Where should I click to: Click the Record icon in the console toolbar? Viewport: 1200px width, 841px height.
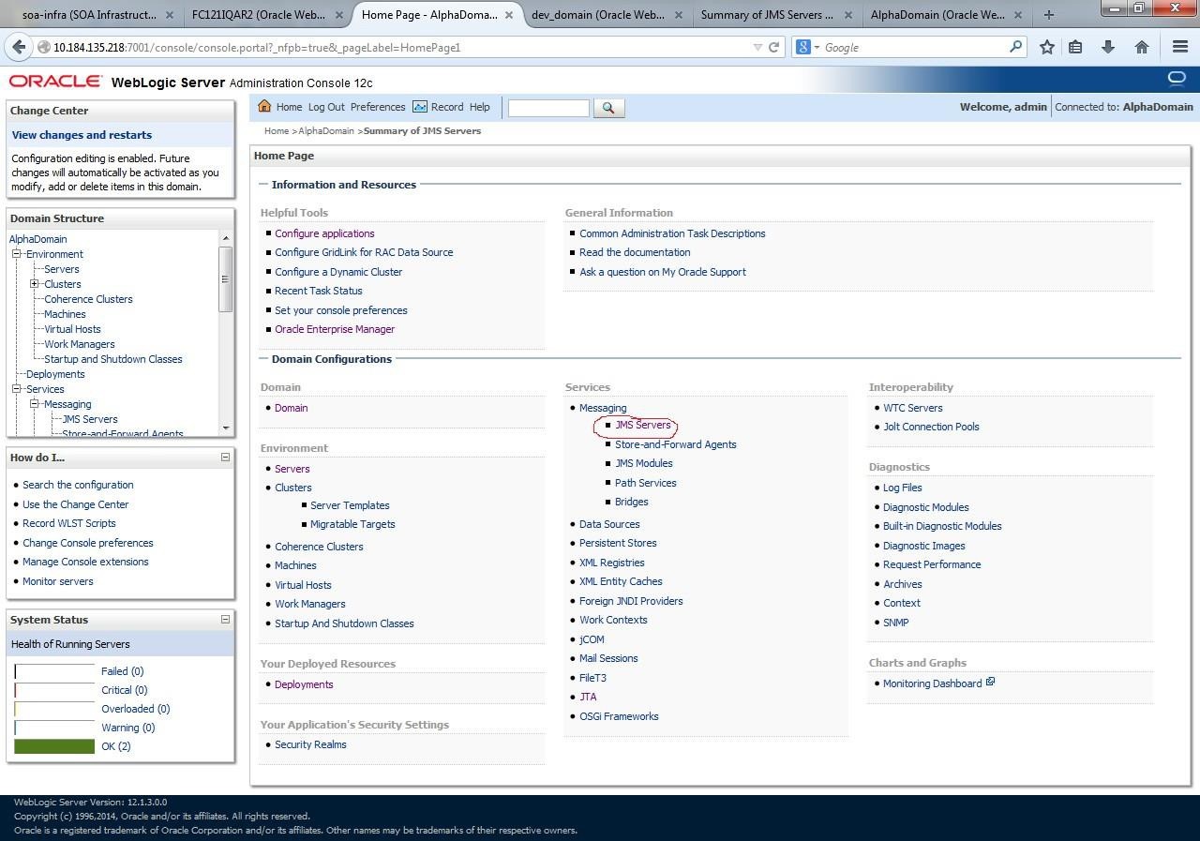pyautogui.click(x=420, y=107)
